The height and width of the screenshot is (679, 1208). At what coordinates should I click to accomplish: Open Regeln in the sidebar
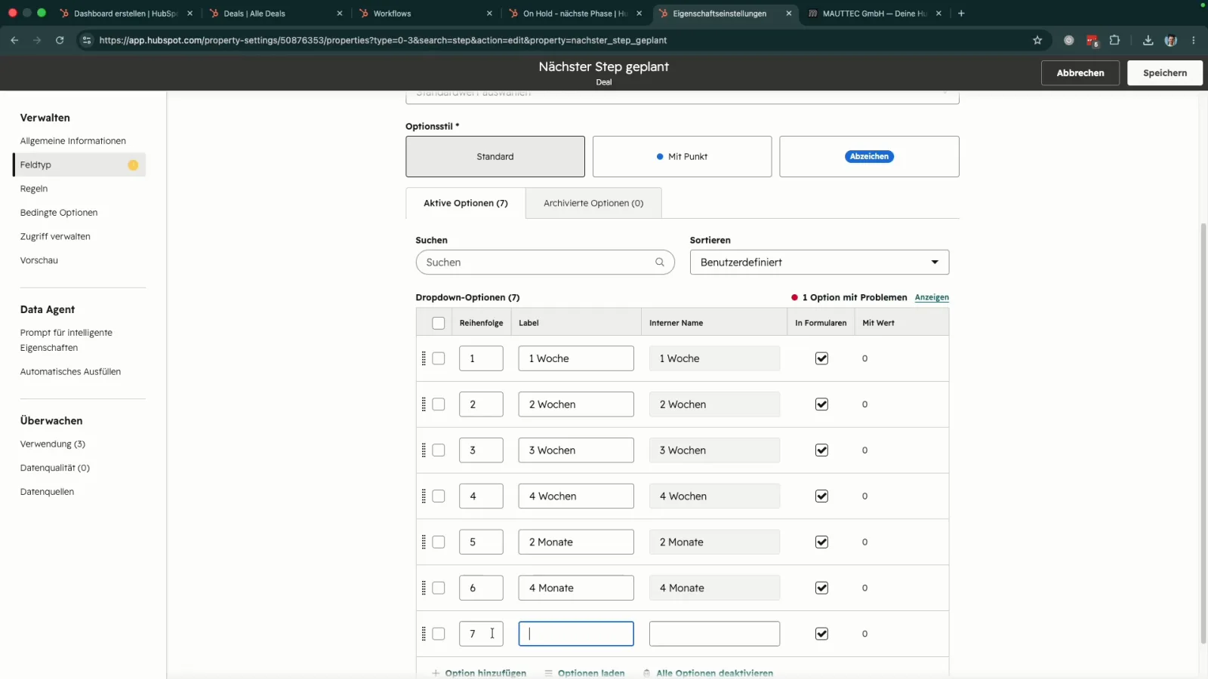tap(34, 189)
